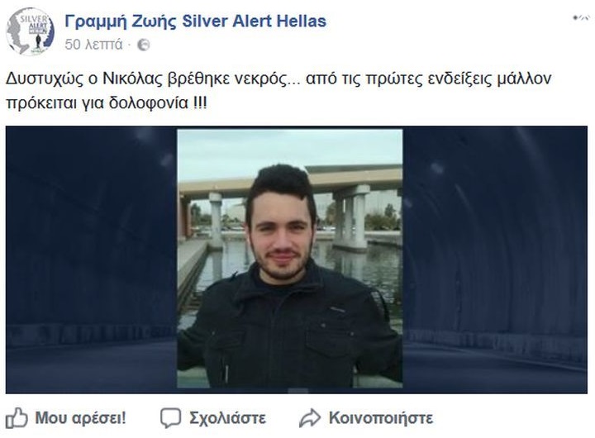Click the globe public-privacy icon
This screenshot has height=438, width=595.
coord(144,45)
